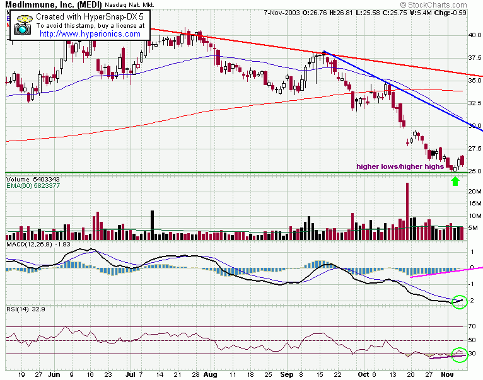Viewport: 483px width, 380px height.
Task: Click the 27.5 price axis label
Action: coord(475,149)
